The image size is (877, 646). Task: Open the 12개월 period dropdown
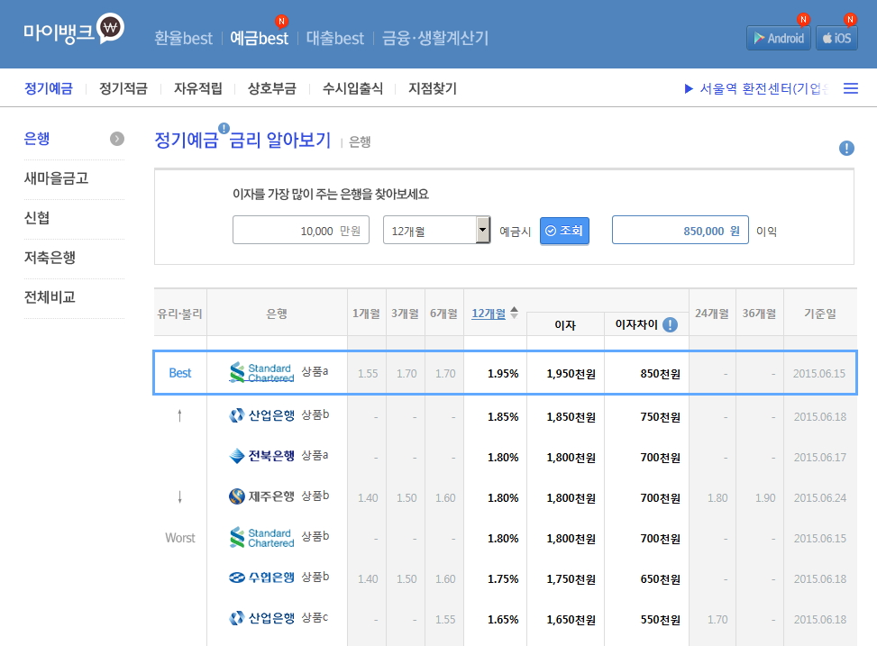pos(437,231)
